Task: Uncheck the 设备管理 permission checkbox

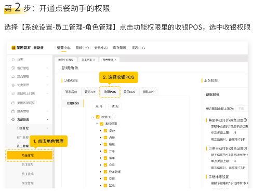Action: [x=105, y=172]
